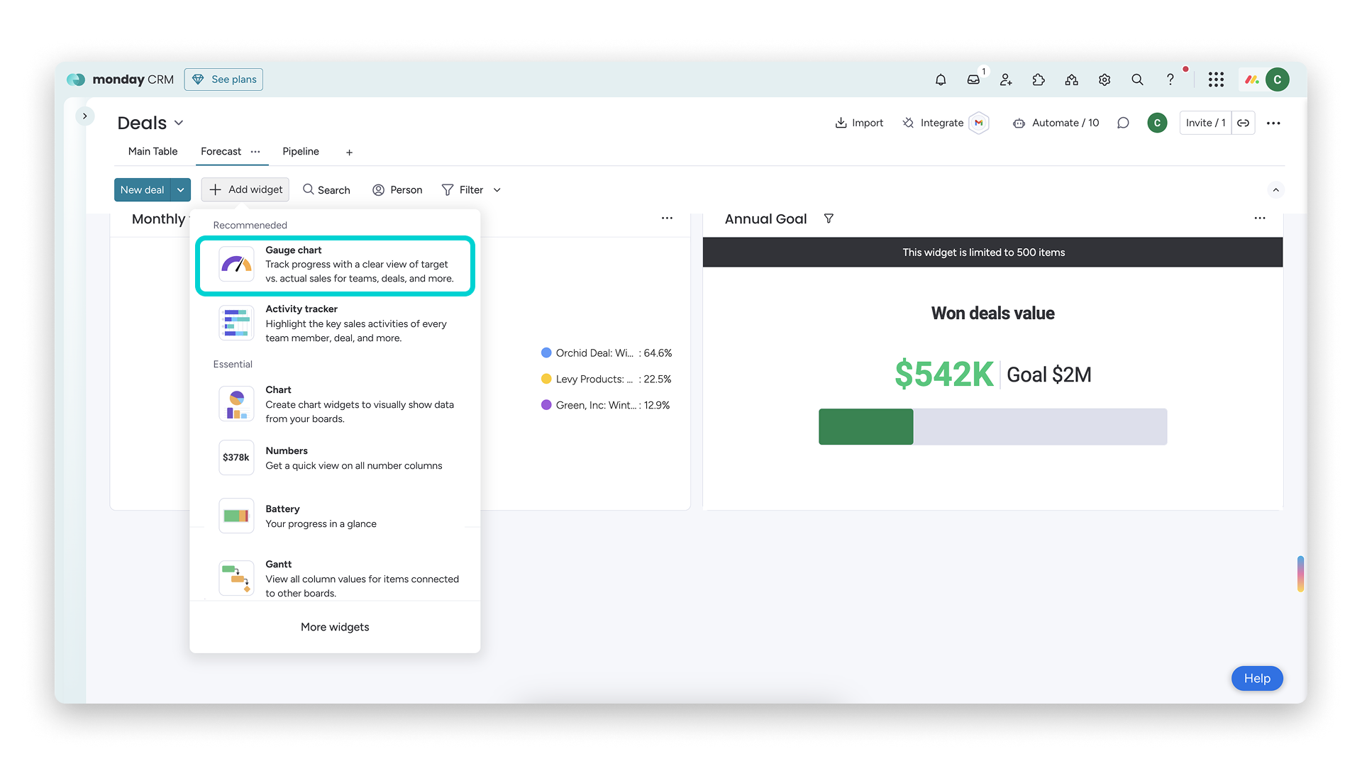Open the board discussion speech bubble
This screenshot has width=1362, height=766.
coord(1123,123)
